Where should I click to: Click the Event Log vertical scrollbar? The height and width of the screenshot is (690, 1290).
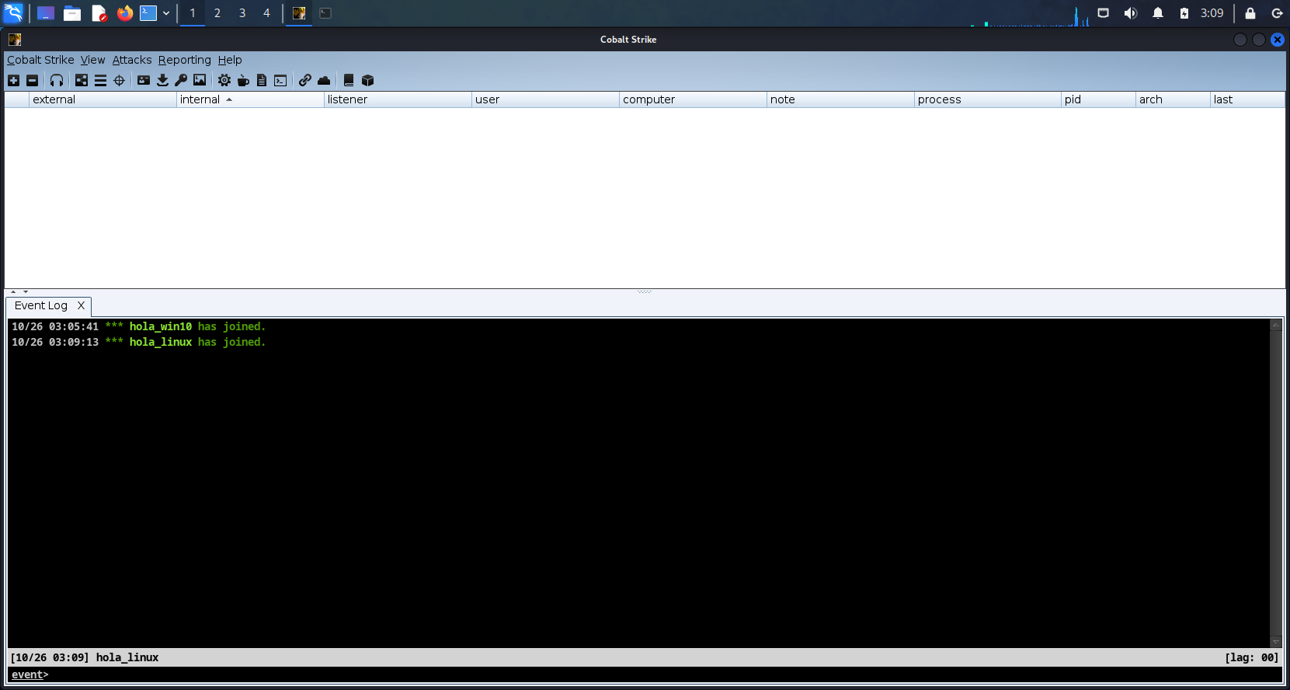click(1275, 483)
